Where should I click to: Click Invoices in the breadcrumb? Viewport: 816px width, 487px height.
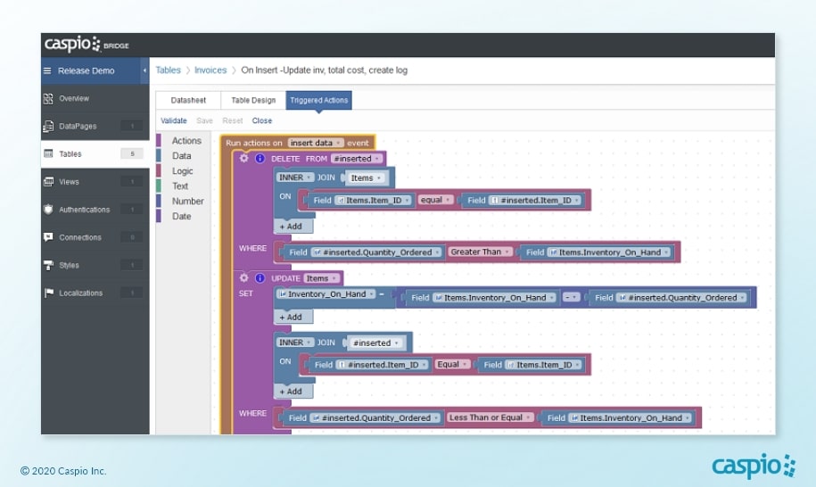pos(210,70)
